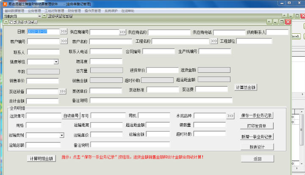Open pump equipment lookup beside 泵送设备

point(62,91)
